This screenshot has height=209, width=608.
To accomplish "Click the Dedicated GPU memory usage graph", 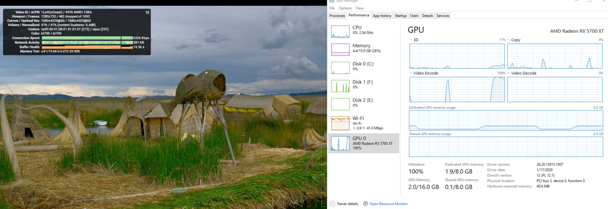I will (x=506, y=121).
